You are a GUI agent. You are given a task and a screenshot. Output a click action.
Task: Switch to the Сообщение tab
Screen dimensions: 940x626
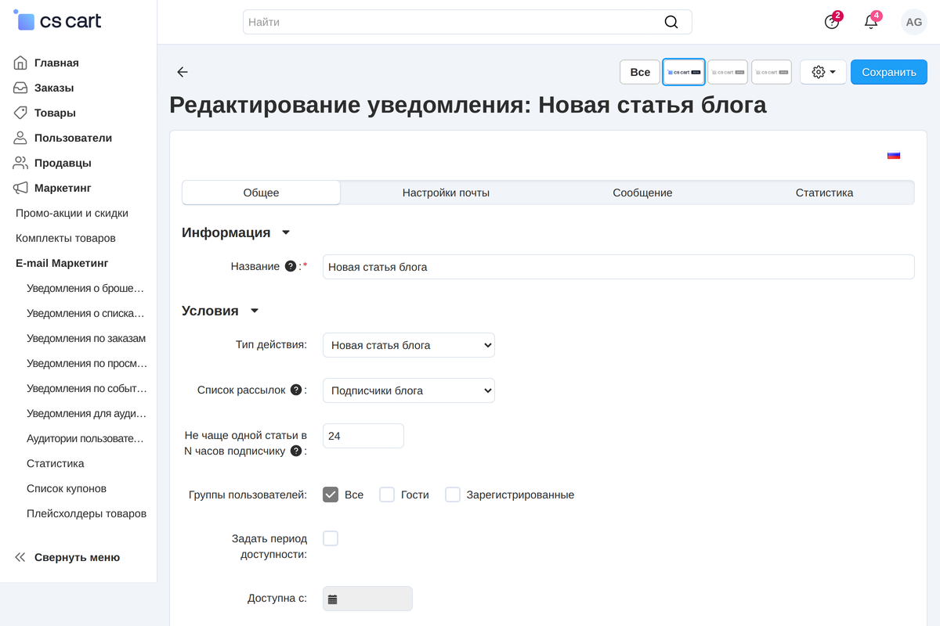tap(642, 192)
